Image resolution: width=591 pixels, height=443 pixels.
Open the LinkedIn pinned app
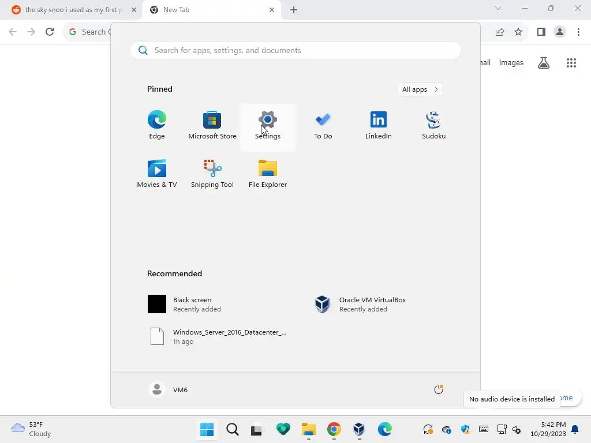click(379, 125)
